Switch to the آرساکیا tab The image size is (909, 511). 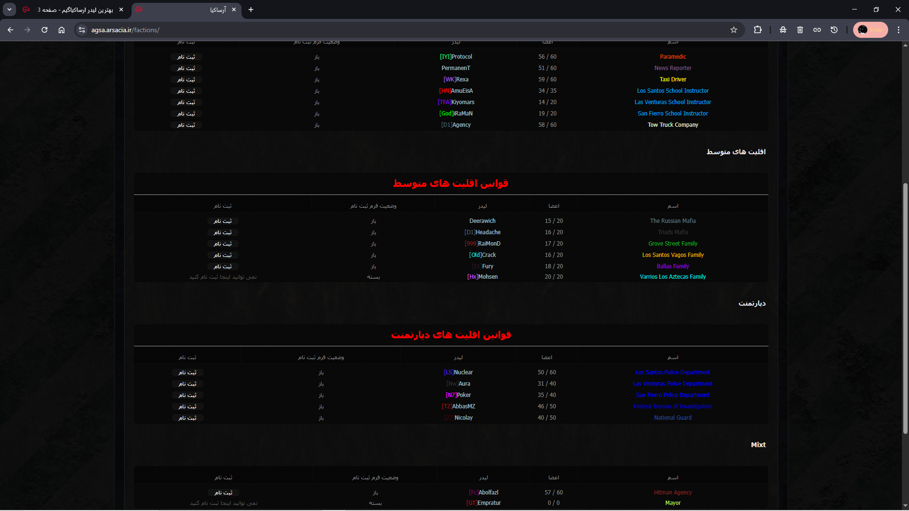click(187, 9)
